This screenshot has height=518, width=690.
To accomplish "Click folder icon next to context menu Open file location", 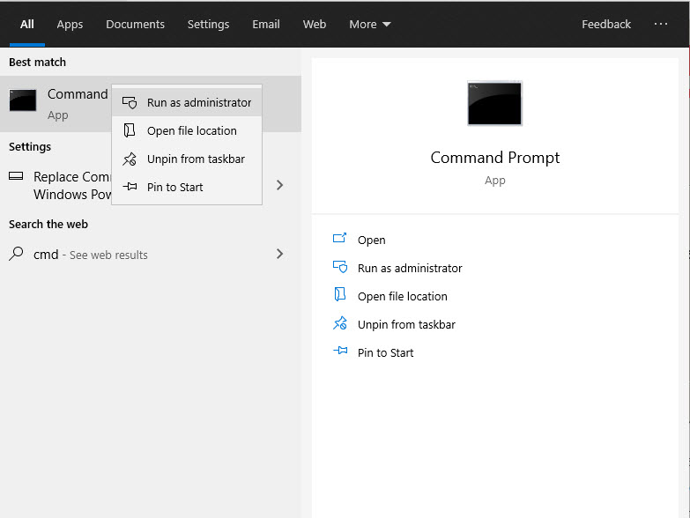I will click(x=130, y=131).
